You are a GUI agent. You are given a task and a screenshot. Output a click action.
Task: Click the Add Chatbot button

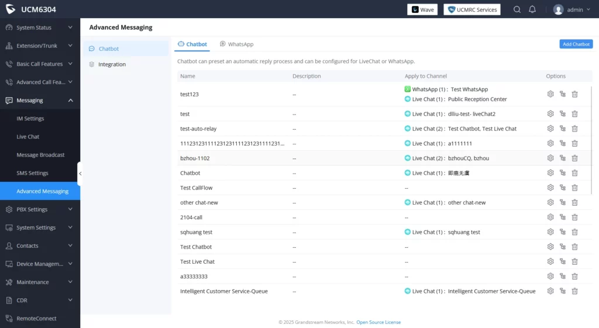(x=576, y=44)
